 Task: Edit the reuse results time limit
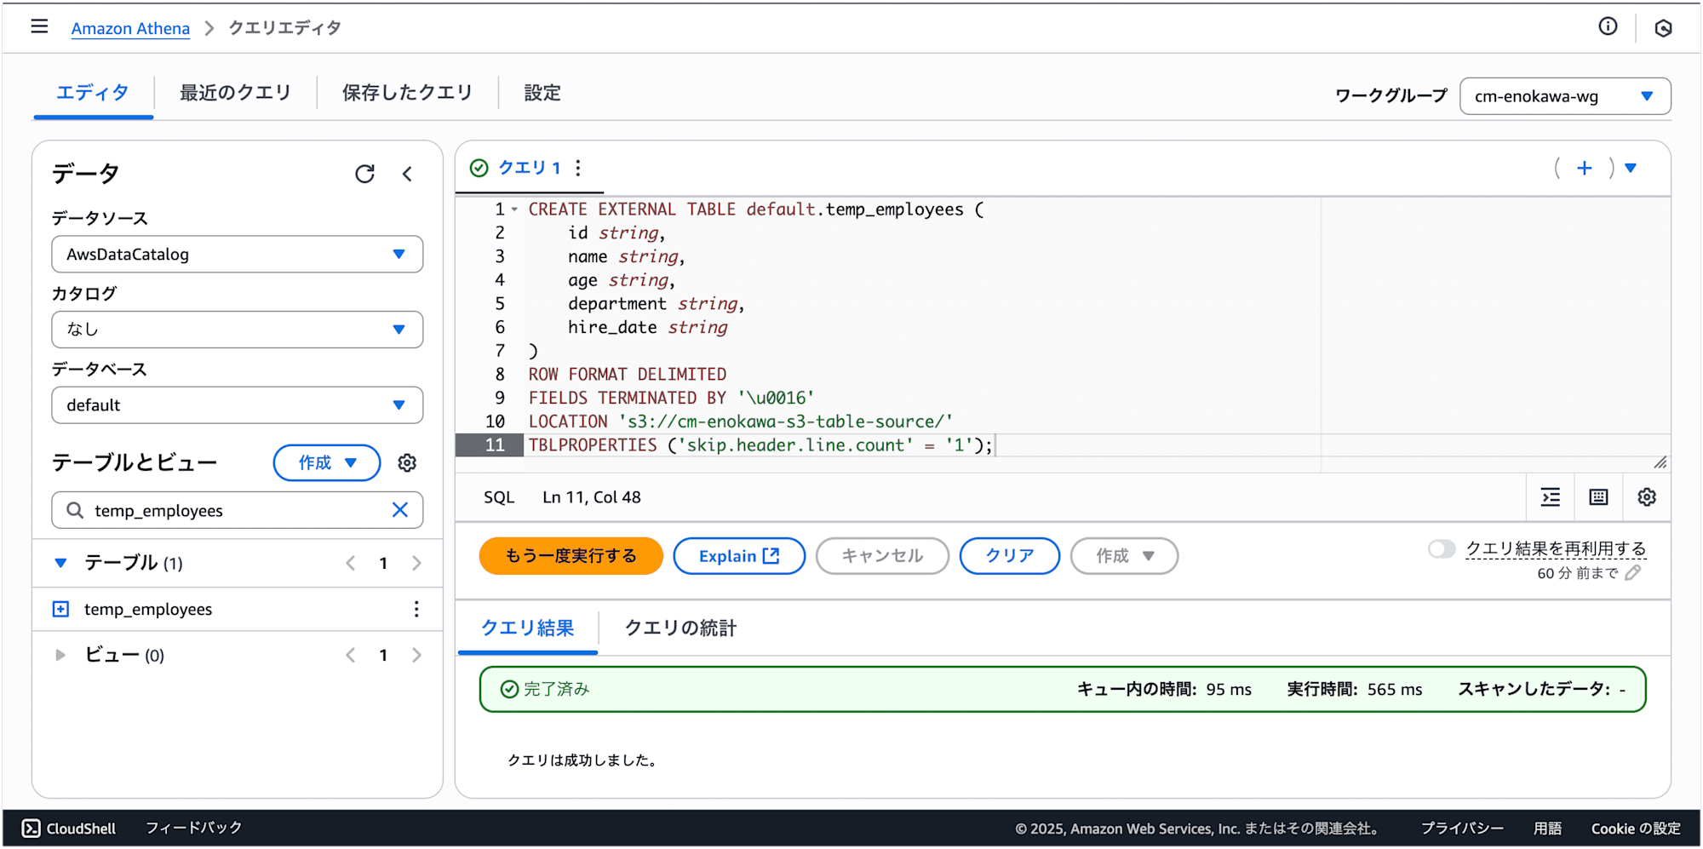coord(1632,573)
